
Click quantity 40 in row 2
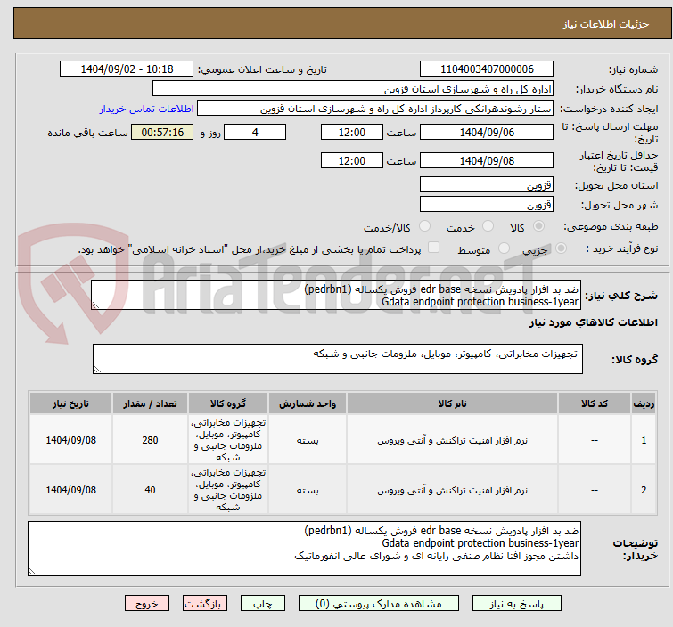(x=151, y=490)
